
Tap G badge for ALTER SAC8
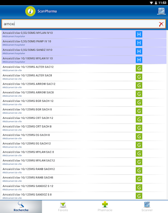tap(139, 77)
